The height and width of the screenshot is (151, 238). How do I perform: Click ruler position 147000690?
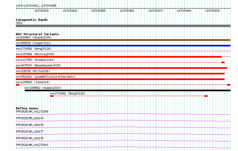(x=213, y=11)
